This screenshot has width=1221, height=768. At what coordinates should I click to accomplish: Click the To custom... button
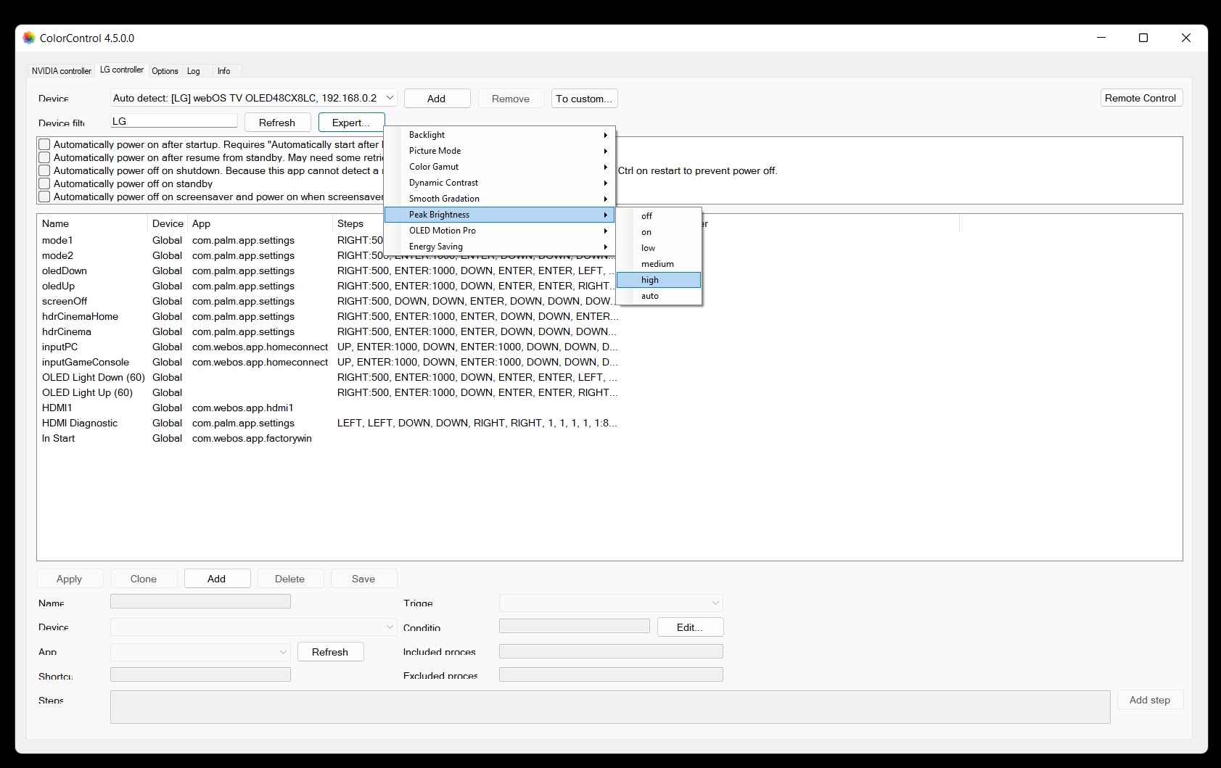point(584,99)
